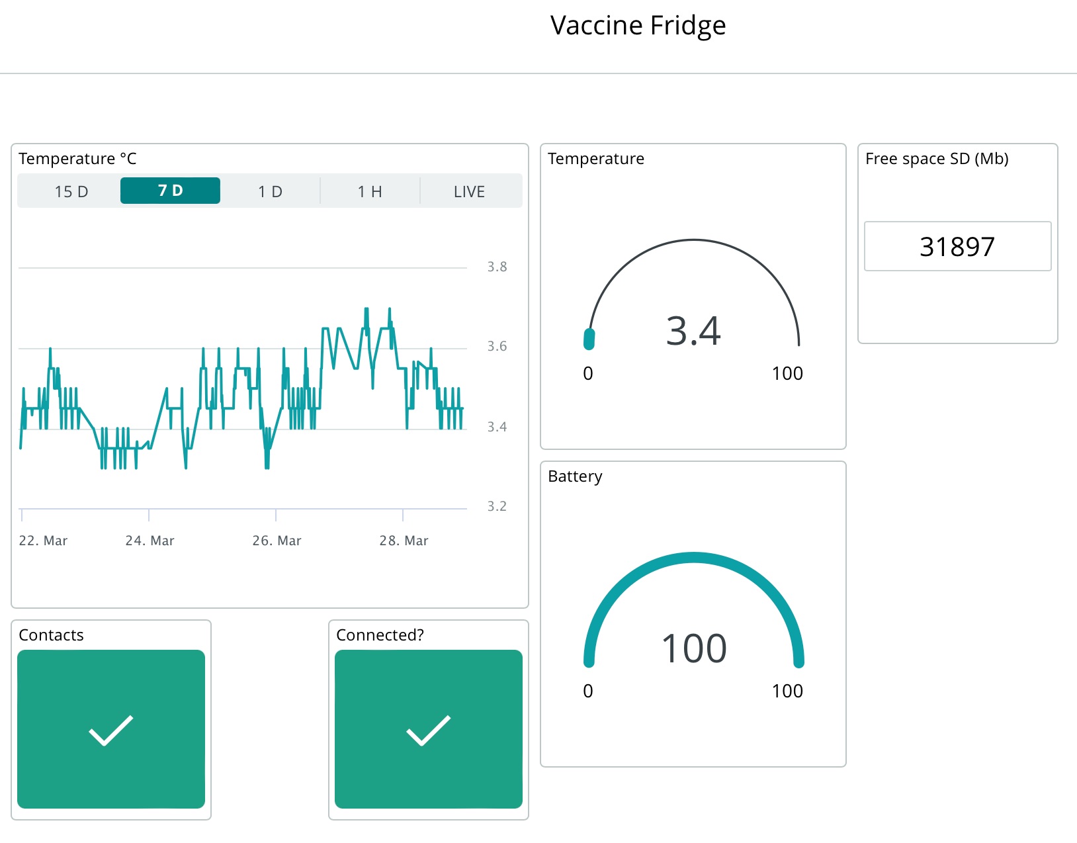Click the Temperature °C chart widget title
Screen dimensions: 1077x843
77,159
